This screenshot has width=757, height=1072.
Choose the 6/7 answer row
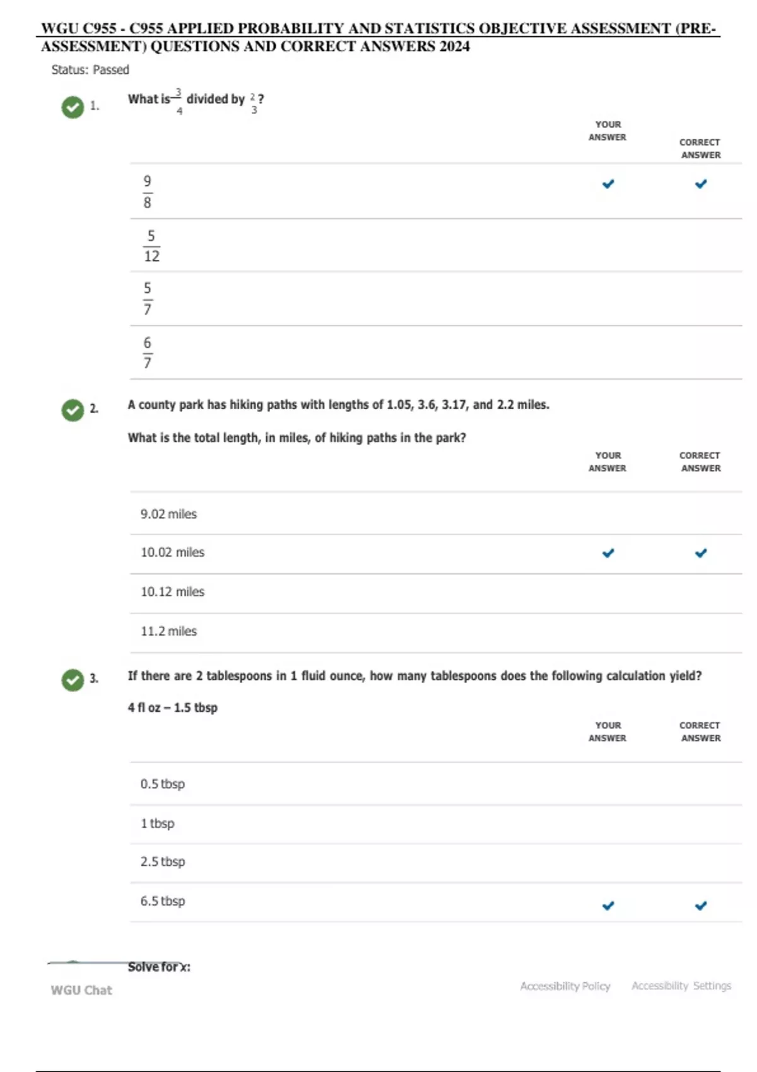click(148, 352)
